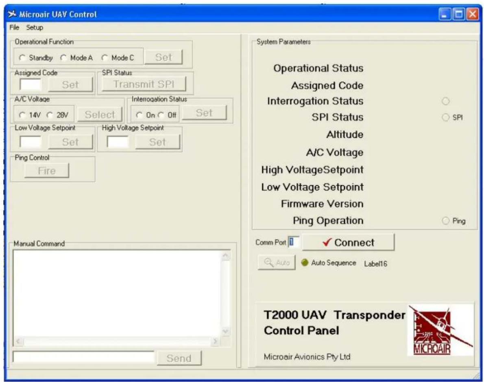
Task: Click the Auto Sequence indicator light
Action: 305,263
